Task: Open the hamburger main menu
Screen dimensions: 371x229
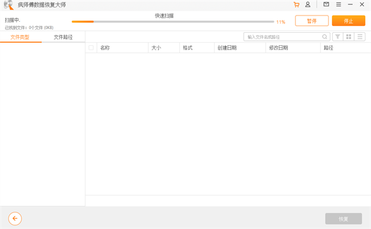Action: click(339, 4)
